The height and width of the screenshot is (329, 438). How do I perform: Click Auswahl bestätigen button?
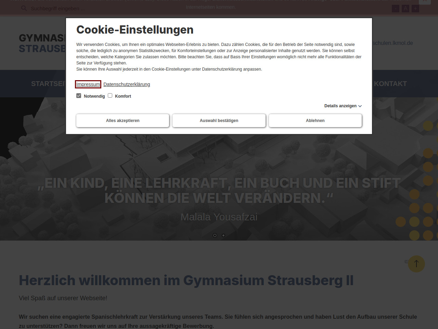click(219, 121)
